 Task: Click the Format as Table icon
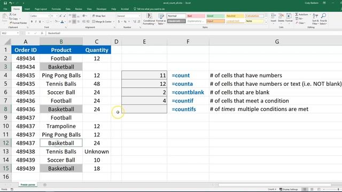point(161,17)
